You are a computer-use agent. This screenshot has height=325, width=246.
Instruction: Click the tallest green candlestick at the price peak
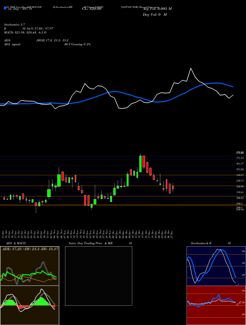coord(140,164)
